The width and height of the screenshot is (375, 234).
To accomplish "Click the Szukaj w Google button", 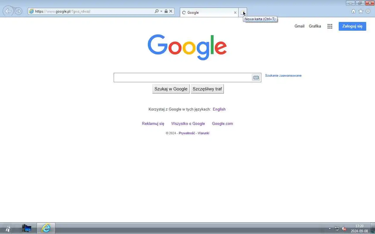I will (x=171, y=89).
